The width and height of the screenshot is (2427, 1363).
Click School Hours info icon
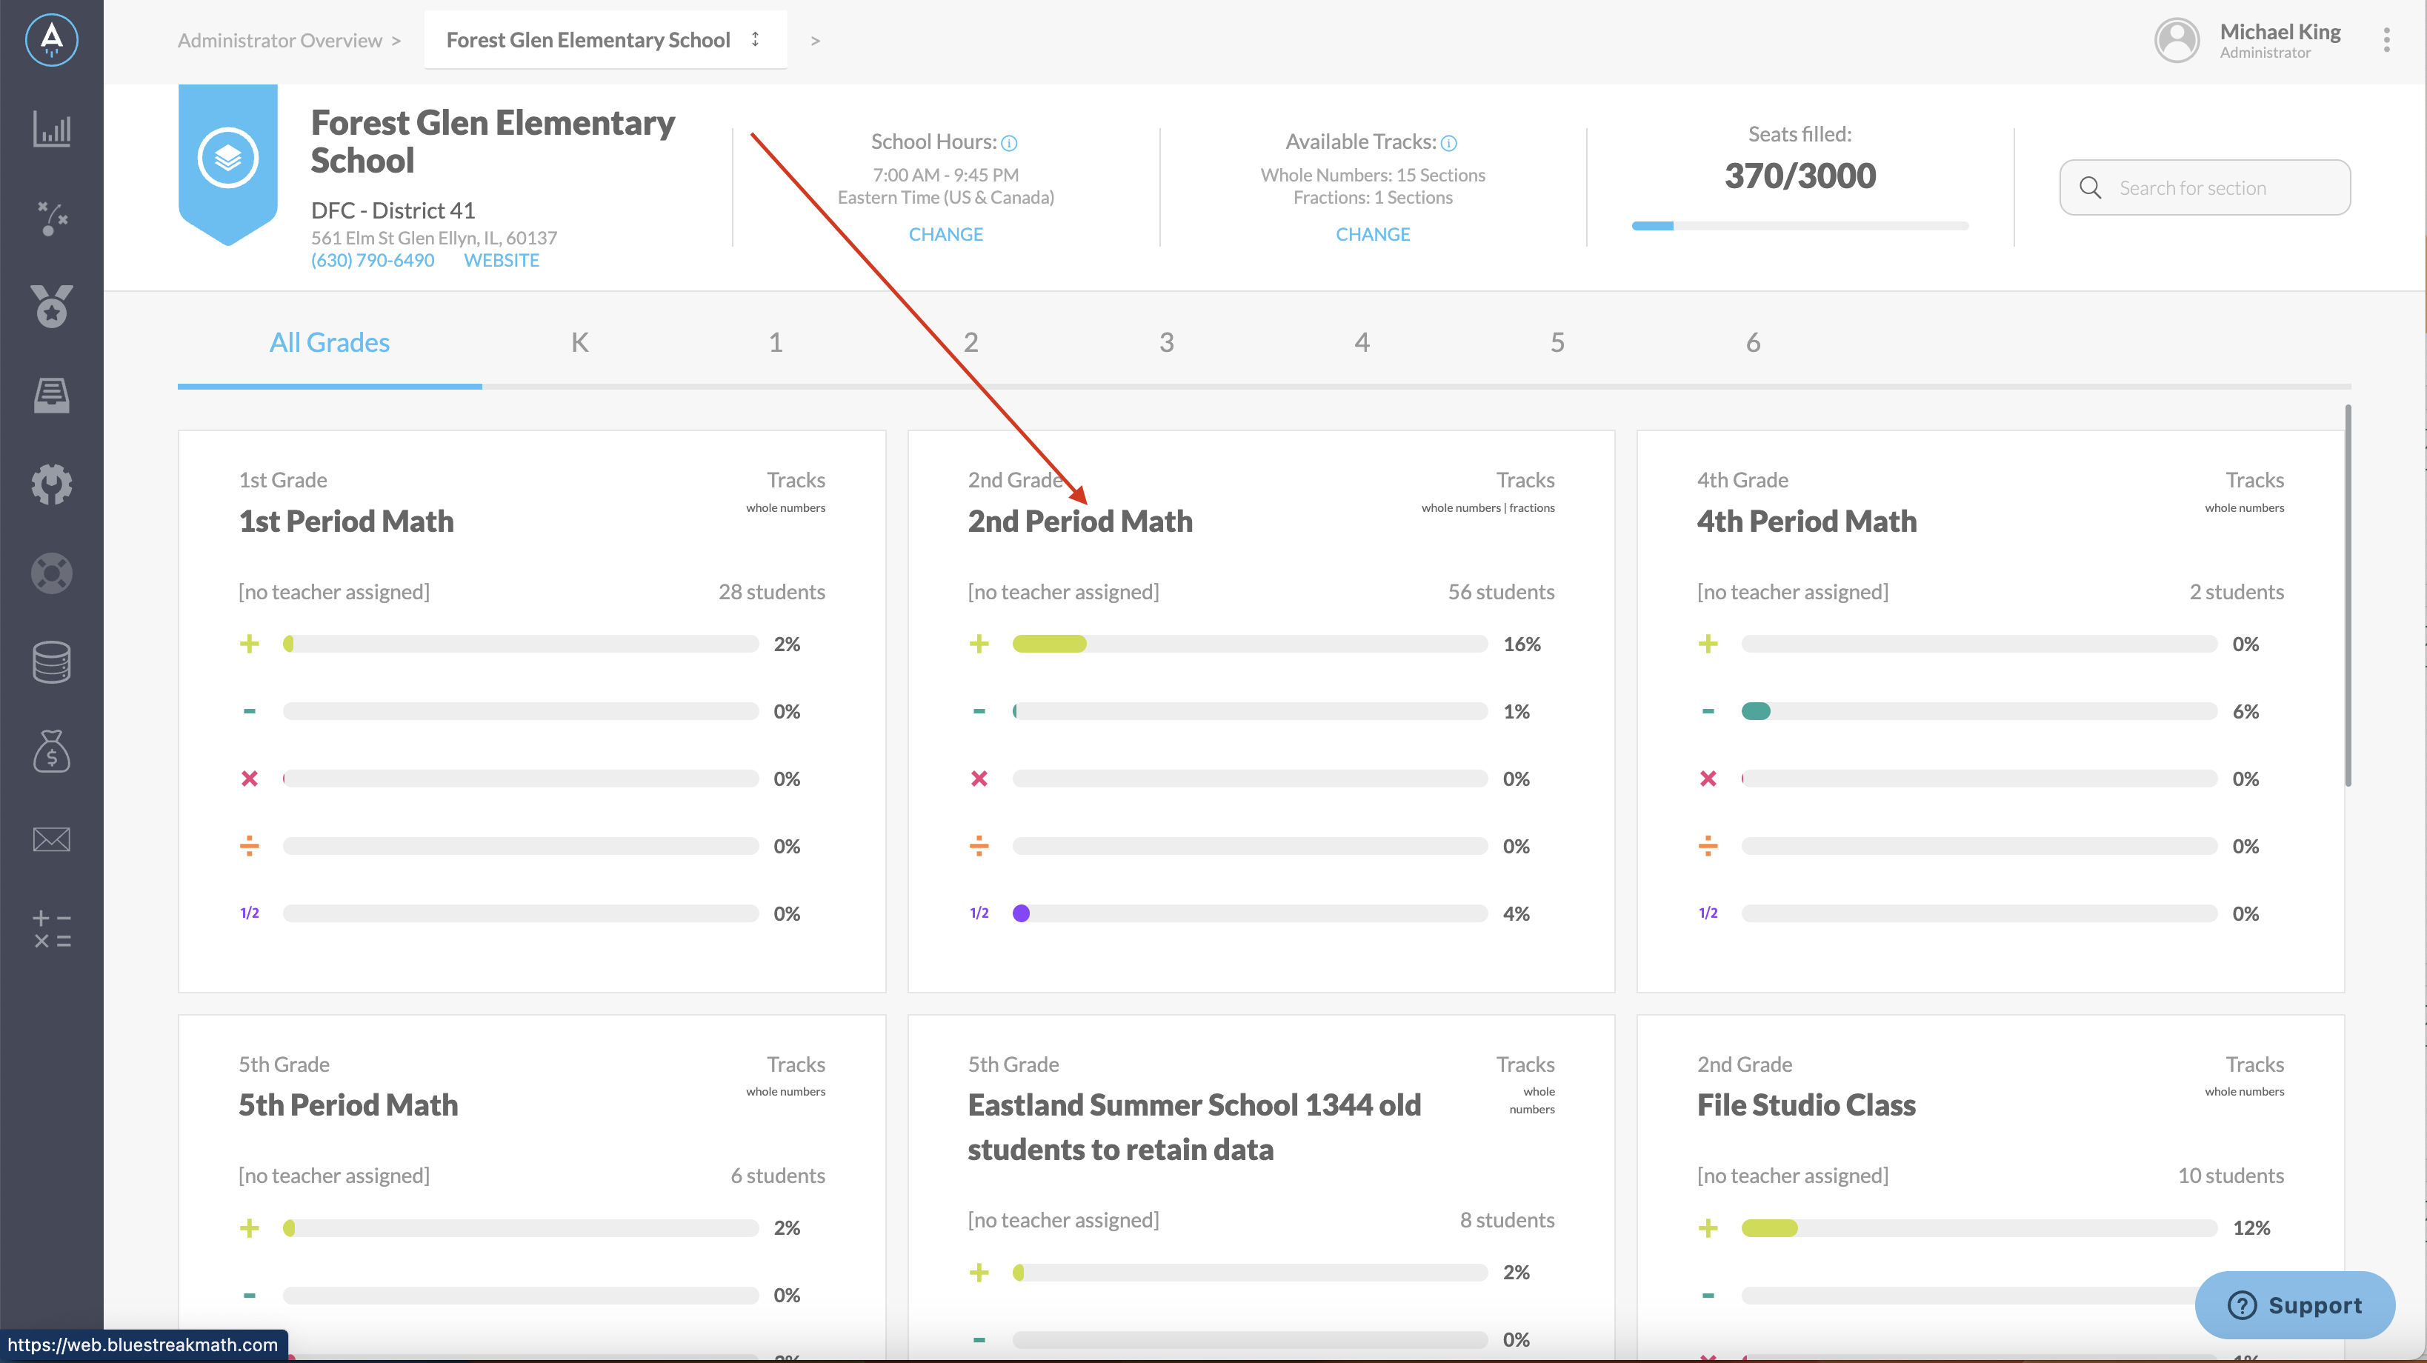1009,143
